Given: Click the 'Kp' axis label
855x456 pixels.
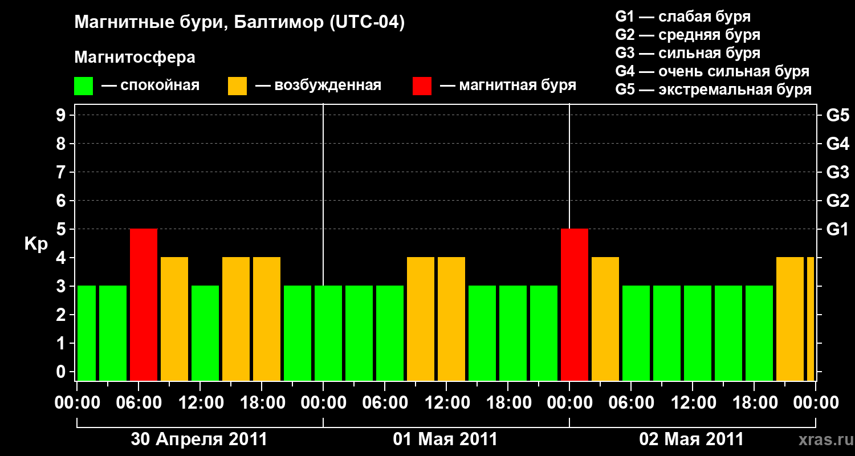Looking at the screenshot, I should coord(36,244).
